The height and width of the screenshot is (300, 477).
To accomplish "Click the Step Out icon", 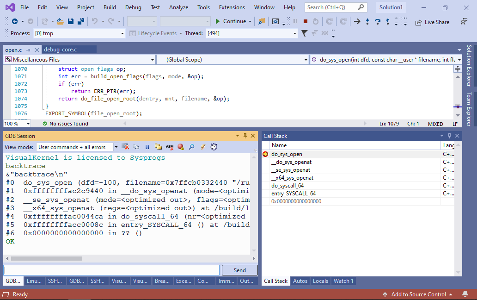I will click(x=387, y=21).
